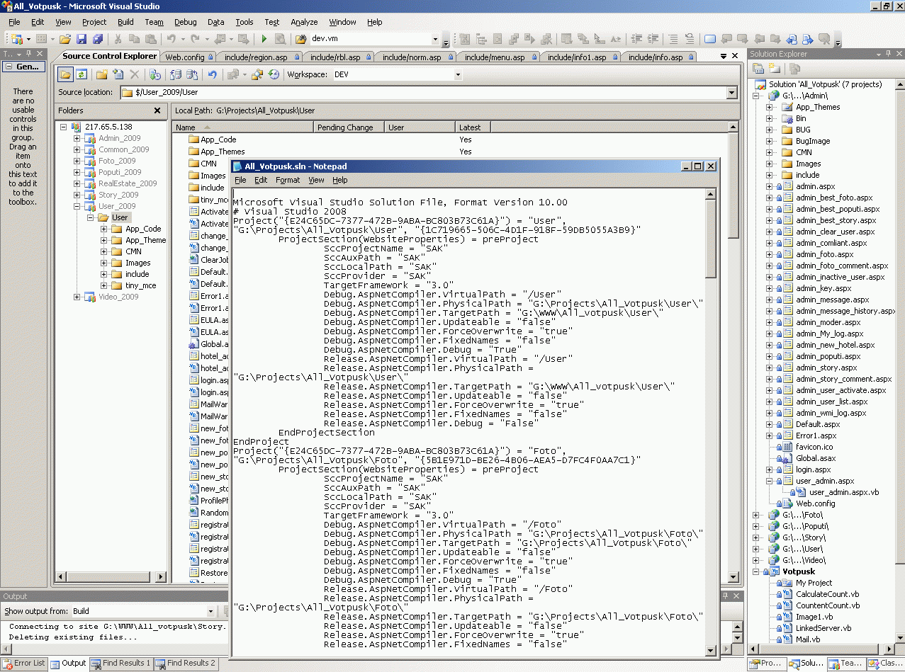Toggle the Folders pane button
Viewport: 905px width, 672px height.
coord(65,74)
